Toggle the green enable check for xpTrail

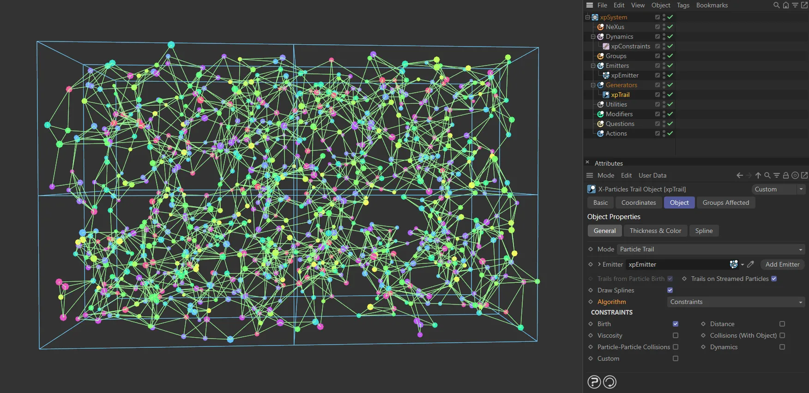(x=670, y=95)
